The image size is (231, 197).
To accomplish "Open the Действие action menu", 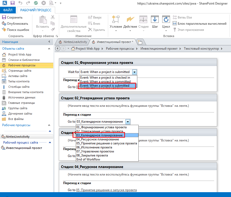I will 130,24.
